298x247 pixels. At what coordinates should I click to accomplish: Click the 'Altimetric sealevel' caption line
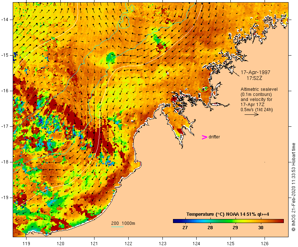pos(259,89)
